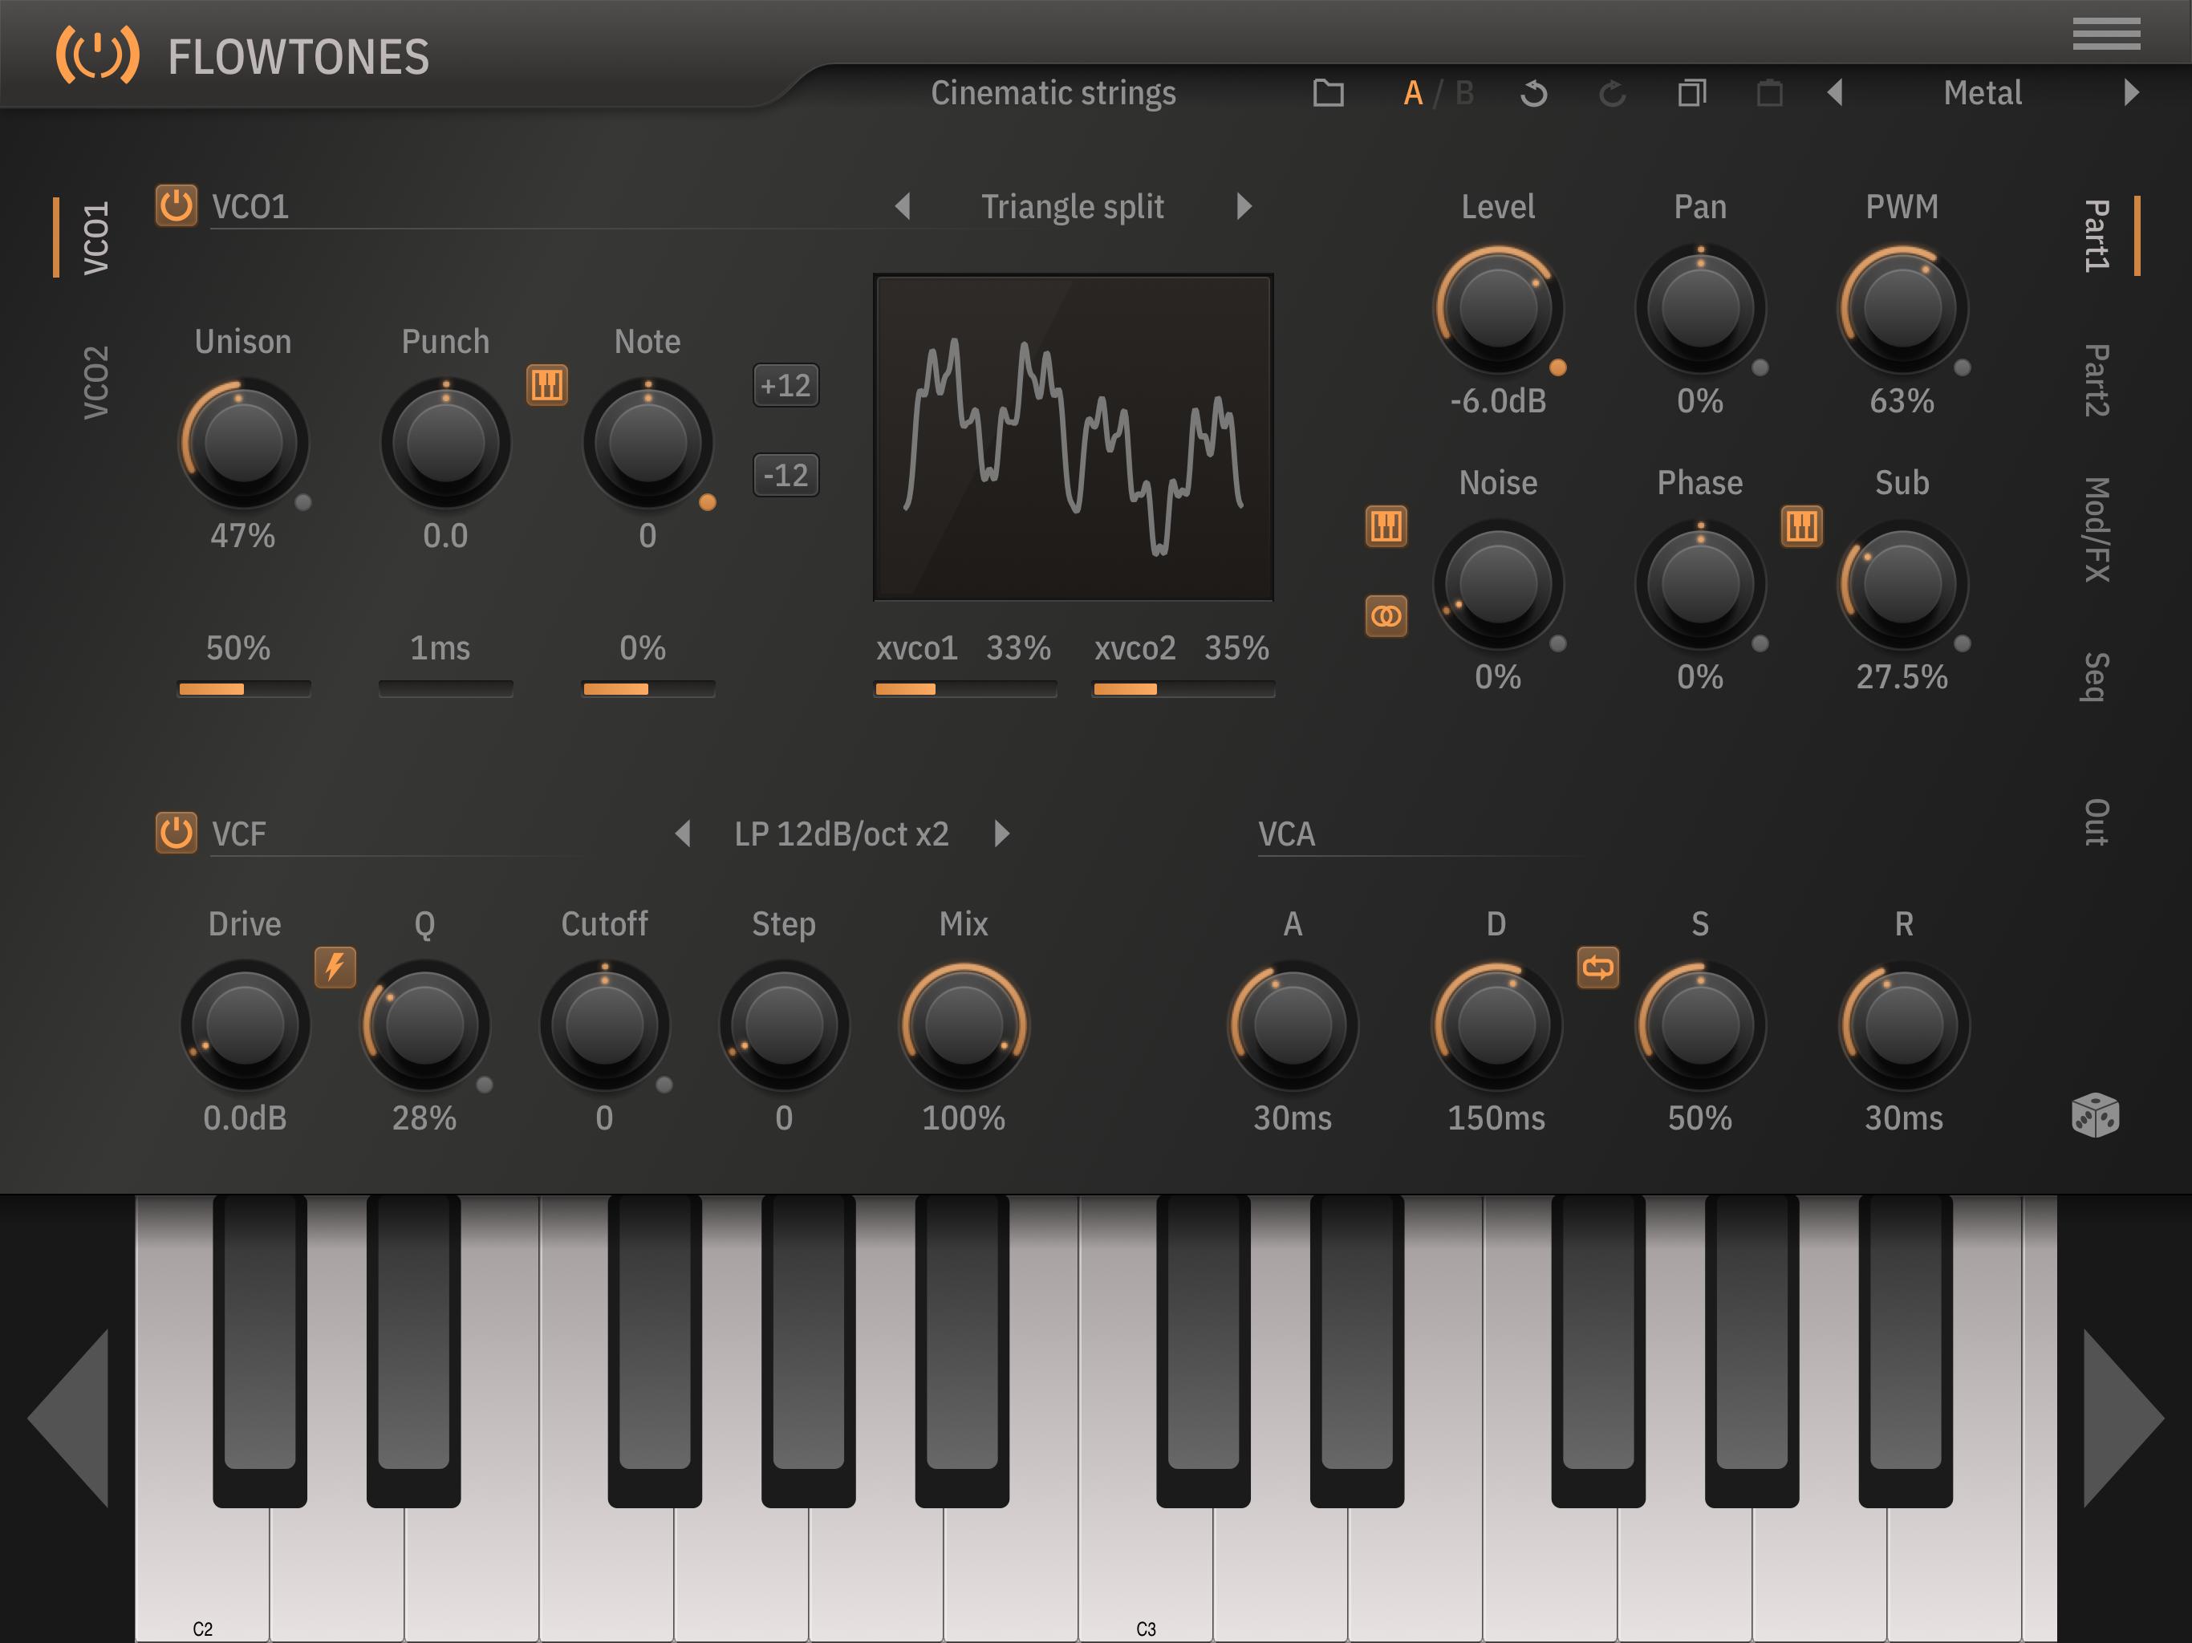Toggle the orange modulation dot beside Level knob
The width and height of the screenshot is (2192, 1643).
(x=1558, y=367)
